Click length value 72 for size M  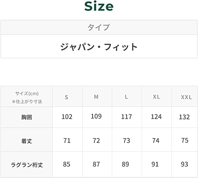click(96, 141)
